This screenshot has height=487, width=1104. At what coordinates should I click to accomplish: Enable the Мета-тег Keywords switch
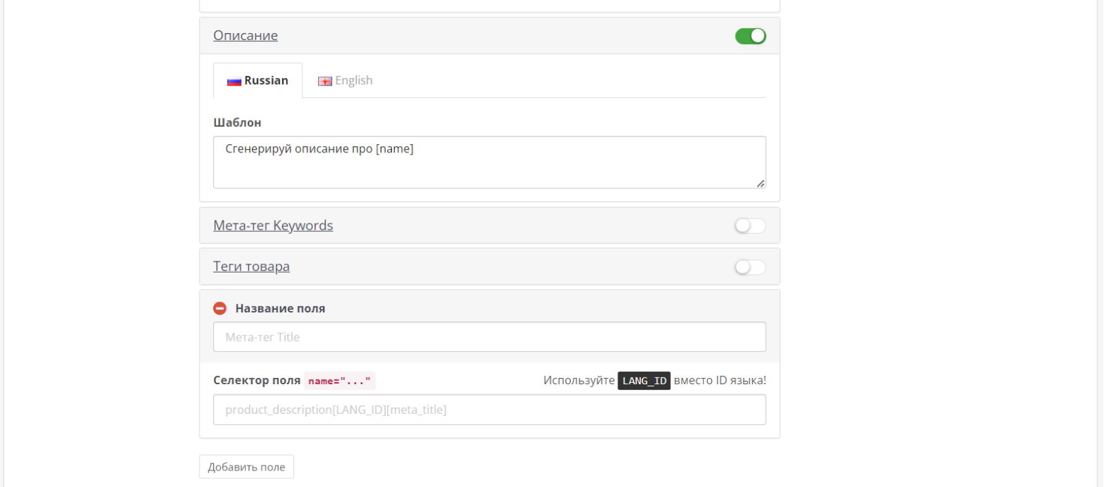click(x=751, y=226)
